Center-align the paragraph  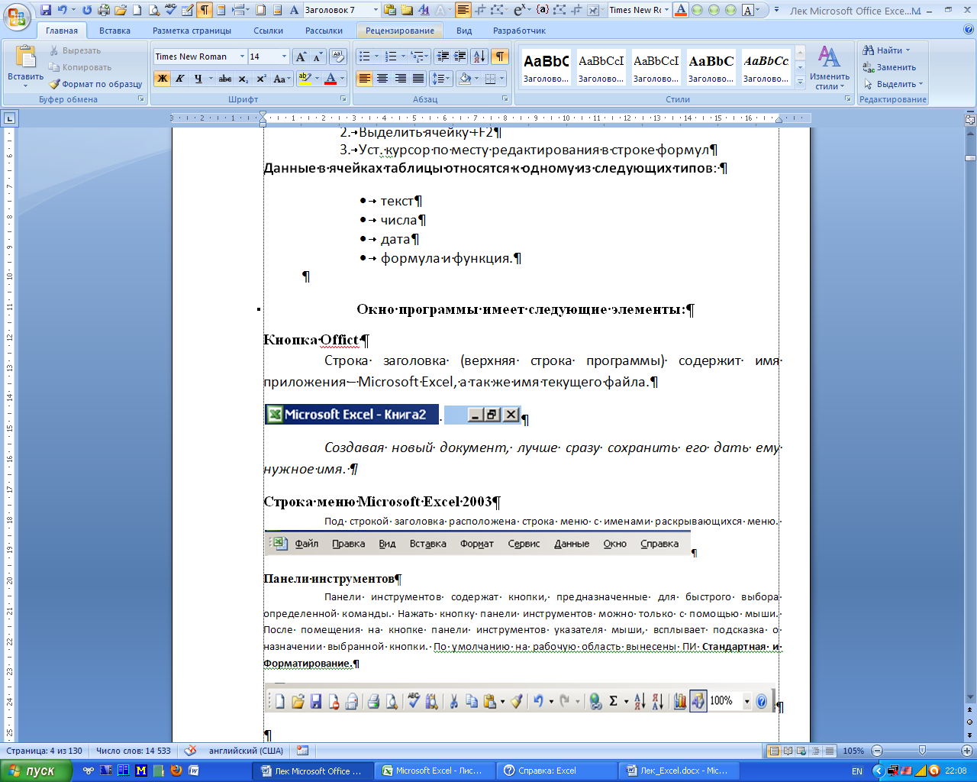382,79
